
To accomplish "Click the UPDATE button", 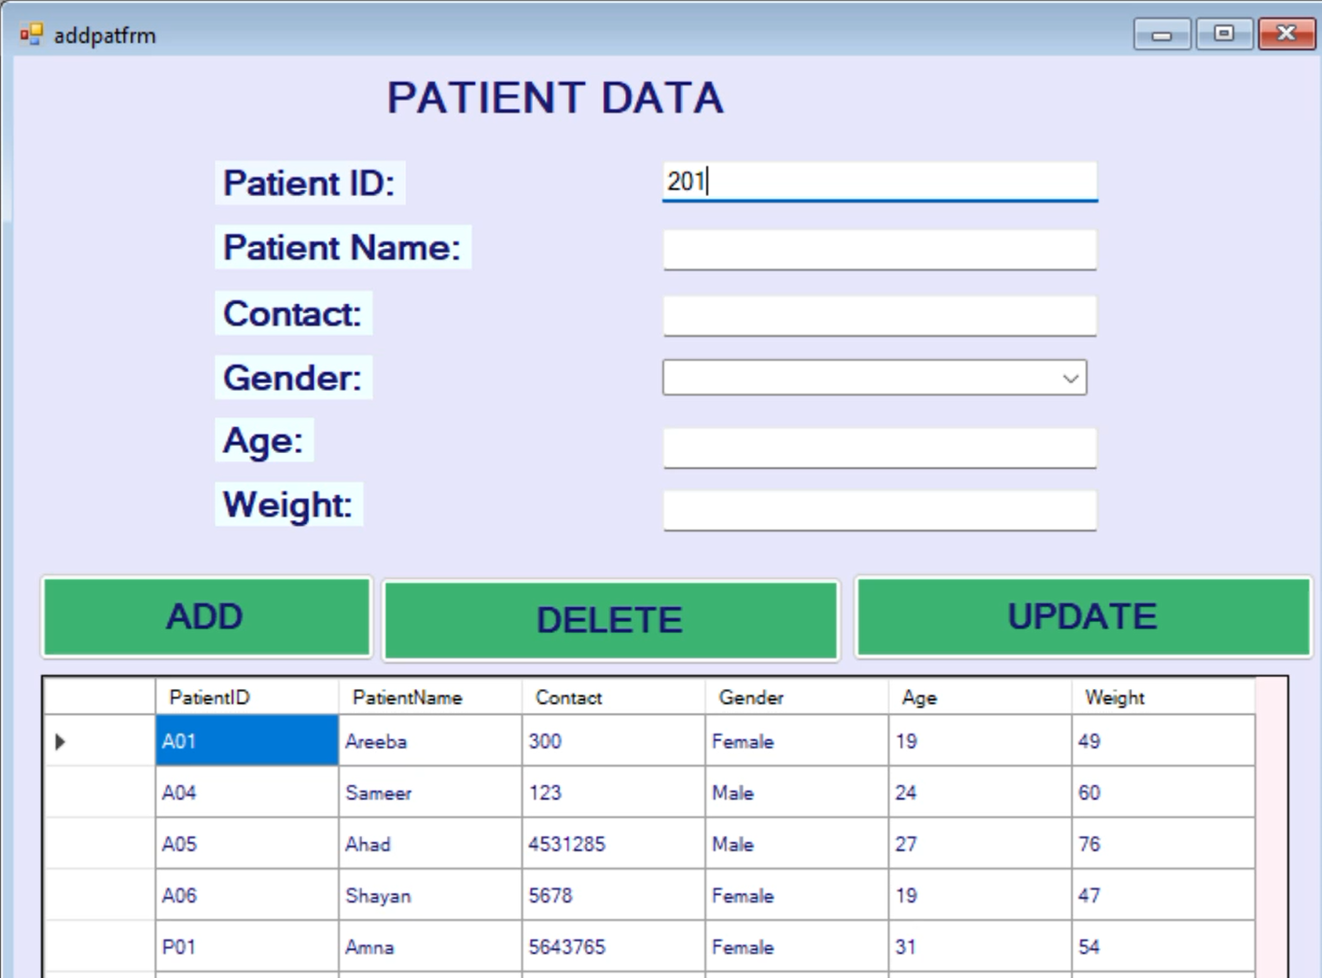I will [1083, 617].
